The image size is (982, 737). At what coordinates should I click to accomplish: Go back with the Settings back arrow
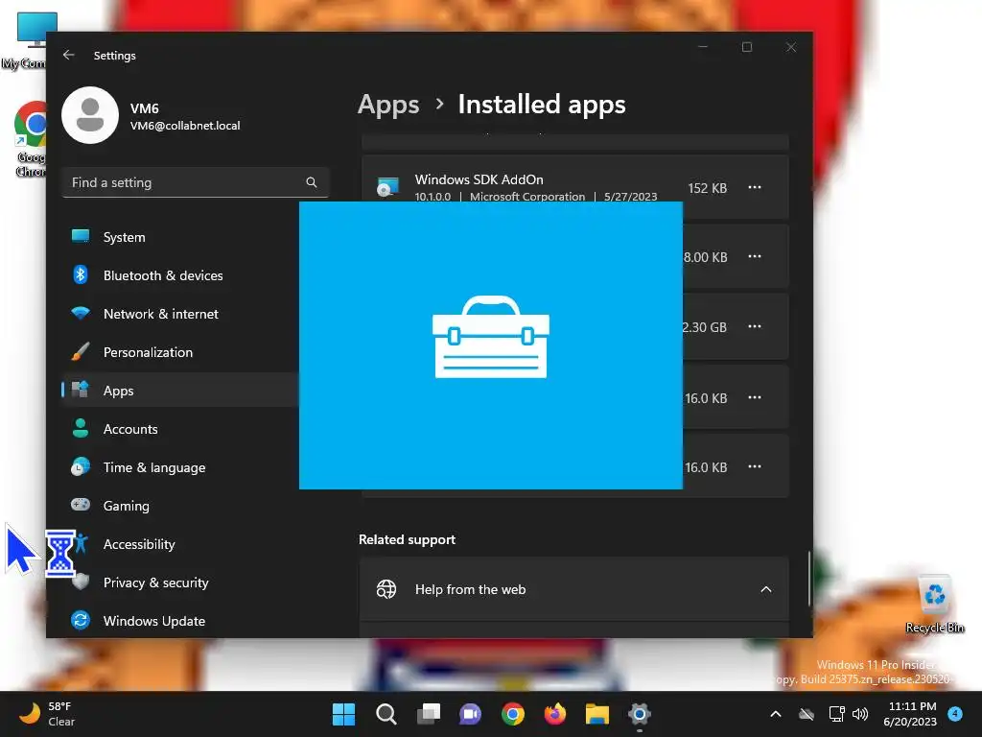click(69, 55)
